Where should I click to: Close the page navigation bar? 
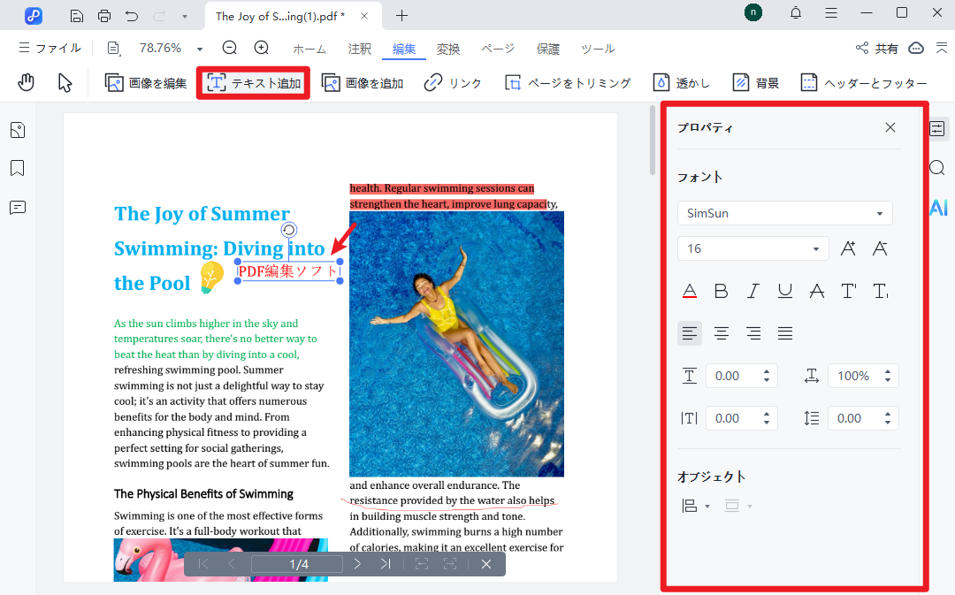point(486,564)
